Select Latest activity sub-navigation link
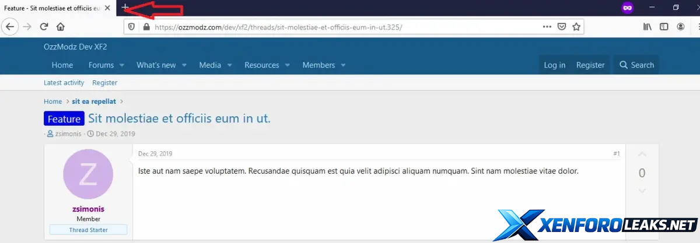This screenshot has height=243, width=700. click(x=64, y=83)
